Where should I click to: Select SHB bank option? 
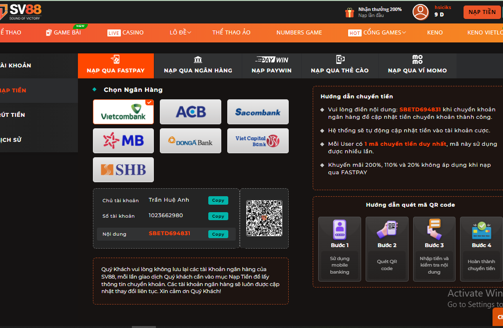[123, 170]
